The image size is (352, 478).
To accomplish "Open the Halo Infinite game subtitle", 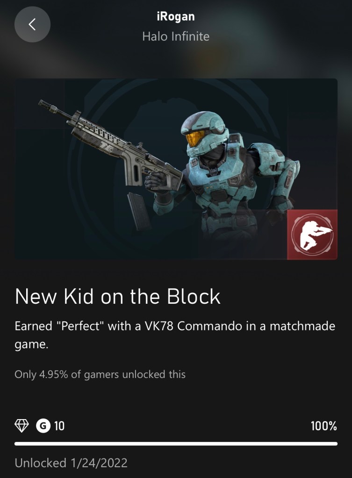I will point(176,36).
